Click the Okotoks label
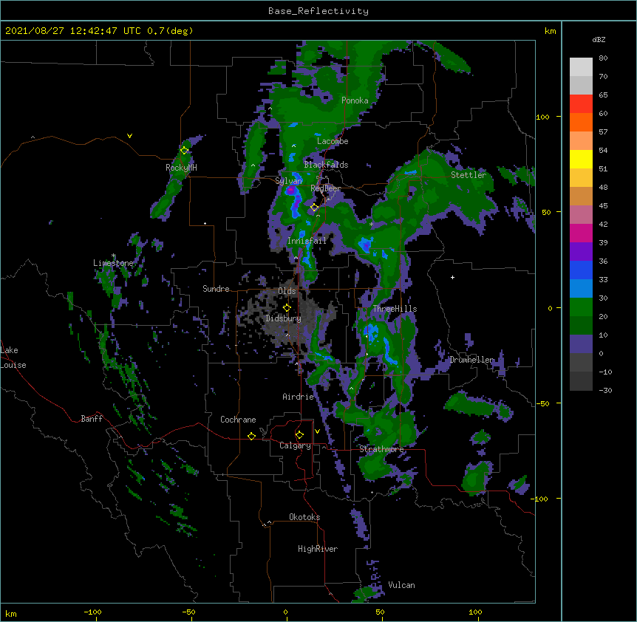Image resolution: width=637 pixels, height=622 pixels. pos(304,517)
